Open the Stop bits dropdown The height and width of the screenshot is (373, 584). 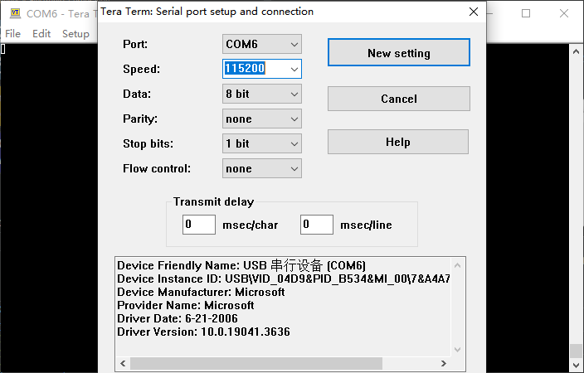pos(261,143)
